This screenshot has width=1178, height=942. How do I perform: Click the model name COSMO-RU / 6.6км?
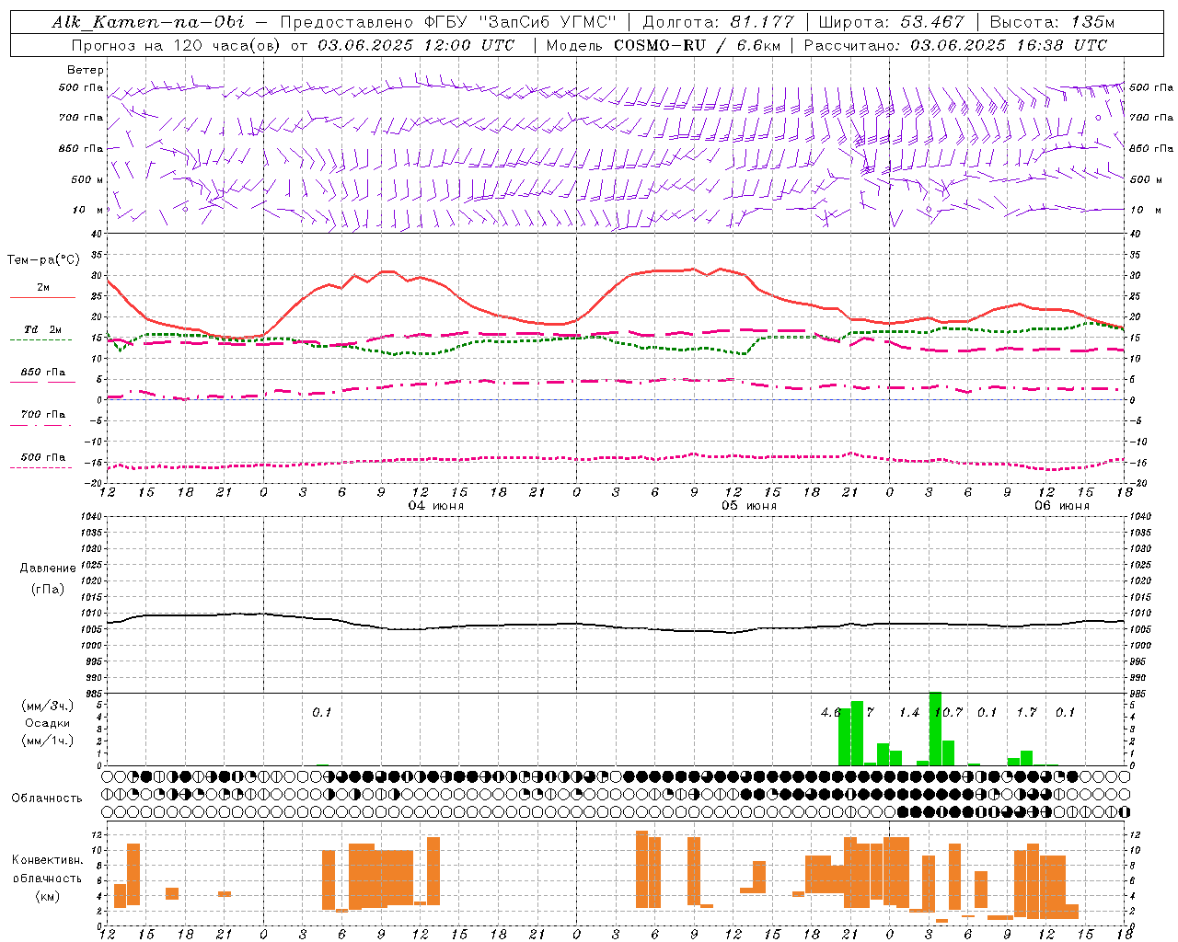tap(697, 45)
